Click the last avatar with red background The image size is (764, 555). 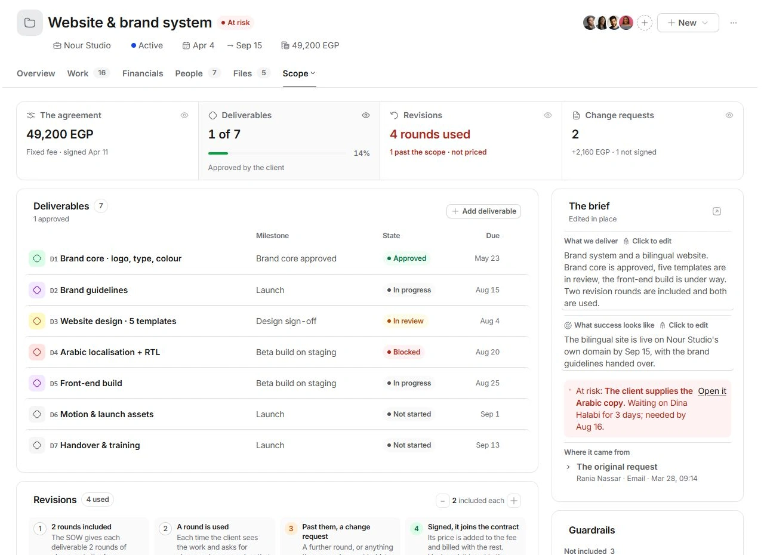click(x=626, y=23)
